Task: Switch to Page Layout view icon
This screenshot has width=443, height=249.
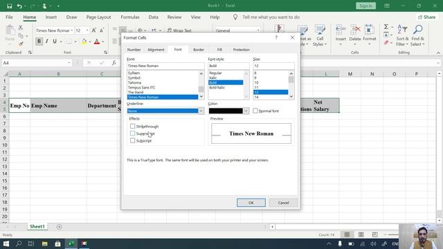Action: [361, 234]
